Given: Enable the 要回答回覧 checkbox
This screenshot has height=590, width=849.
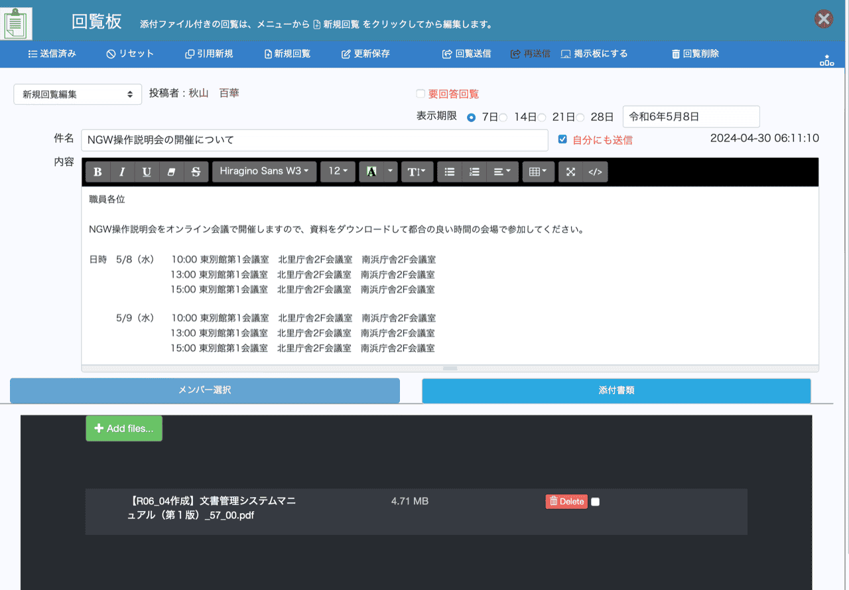Looking at the screenshot, I should pos(421,94).
